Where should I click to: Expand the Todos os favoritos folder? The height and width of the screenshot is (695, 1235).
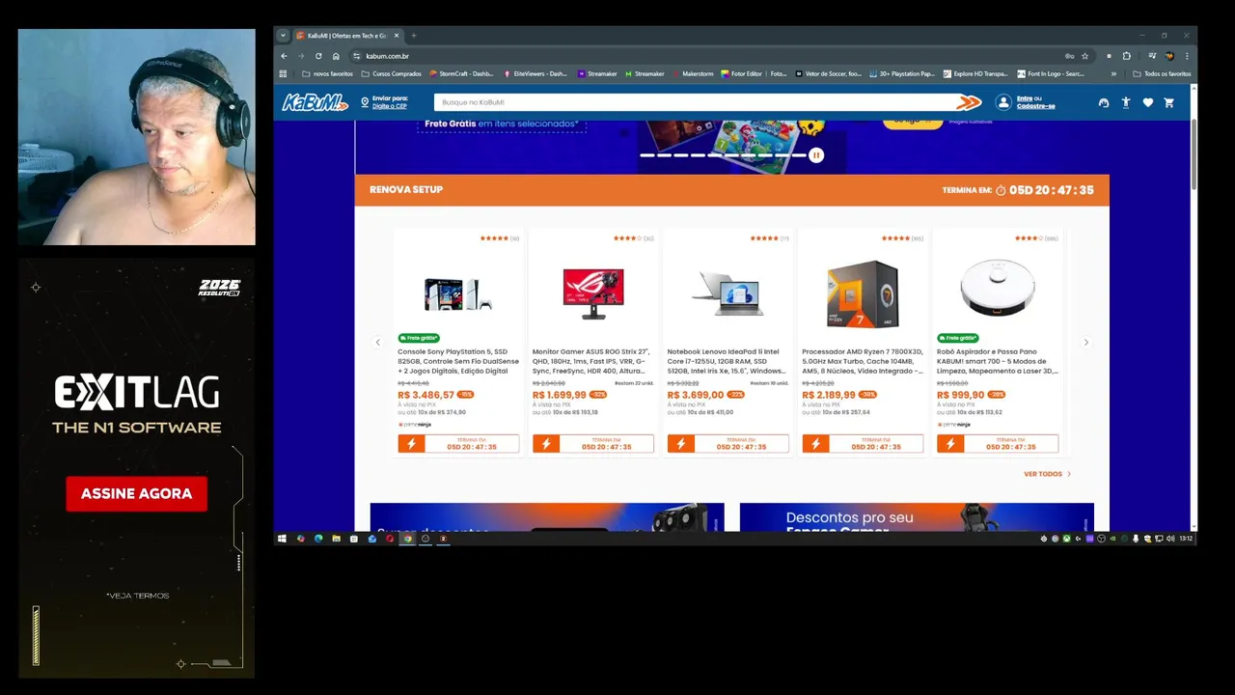tap(1162, 73)
